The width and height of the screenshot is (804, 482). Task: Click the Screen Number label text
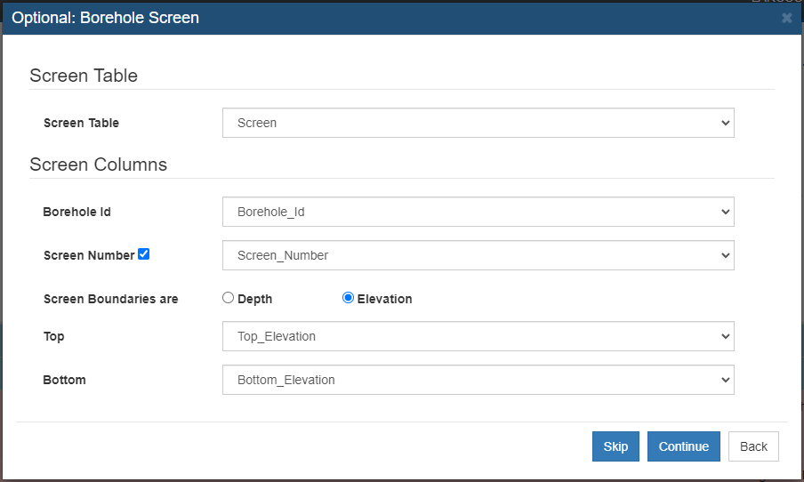(89, 255)
